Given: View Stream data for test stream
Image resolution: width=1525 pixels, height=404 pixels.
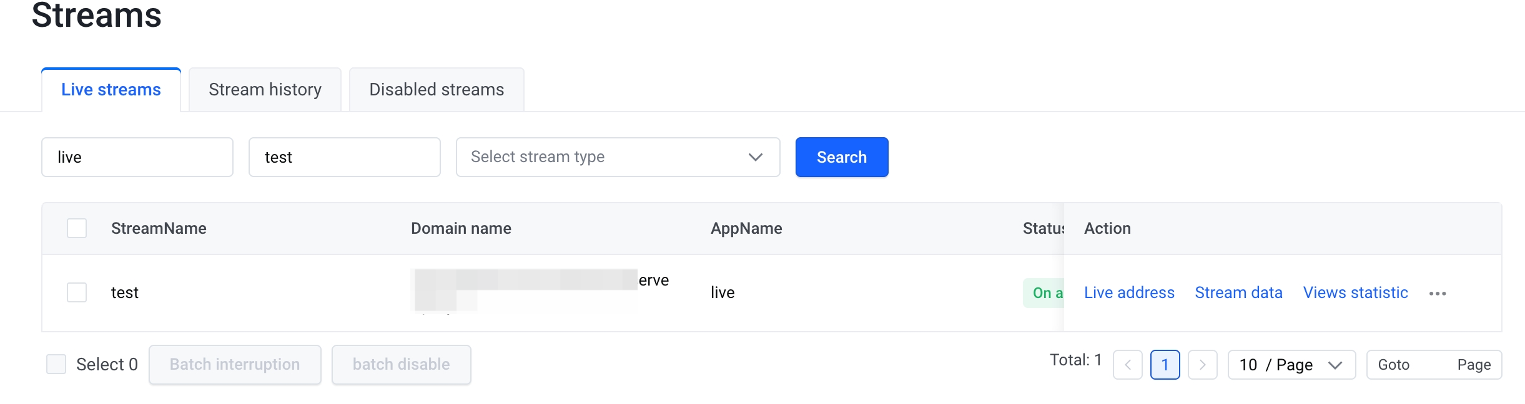Looking at the screenshot, I should tap(1238, 292).
